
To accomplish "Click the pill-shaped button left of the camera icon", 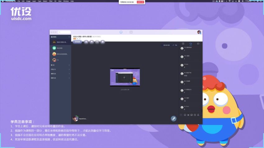I will coord(77,42).
